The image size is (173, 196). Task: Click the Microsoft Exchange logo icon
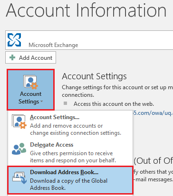click(14, 40)
